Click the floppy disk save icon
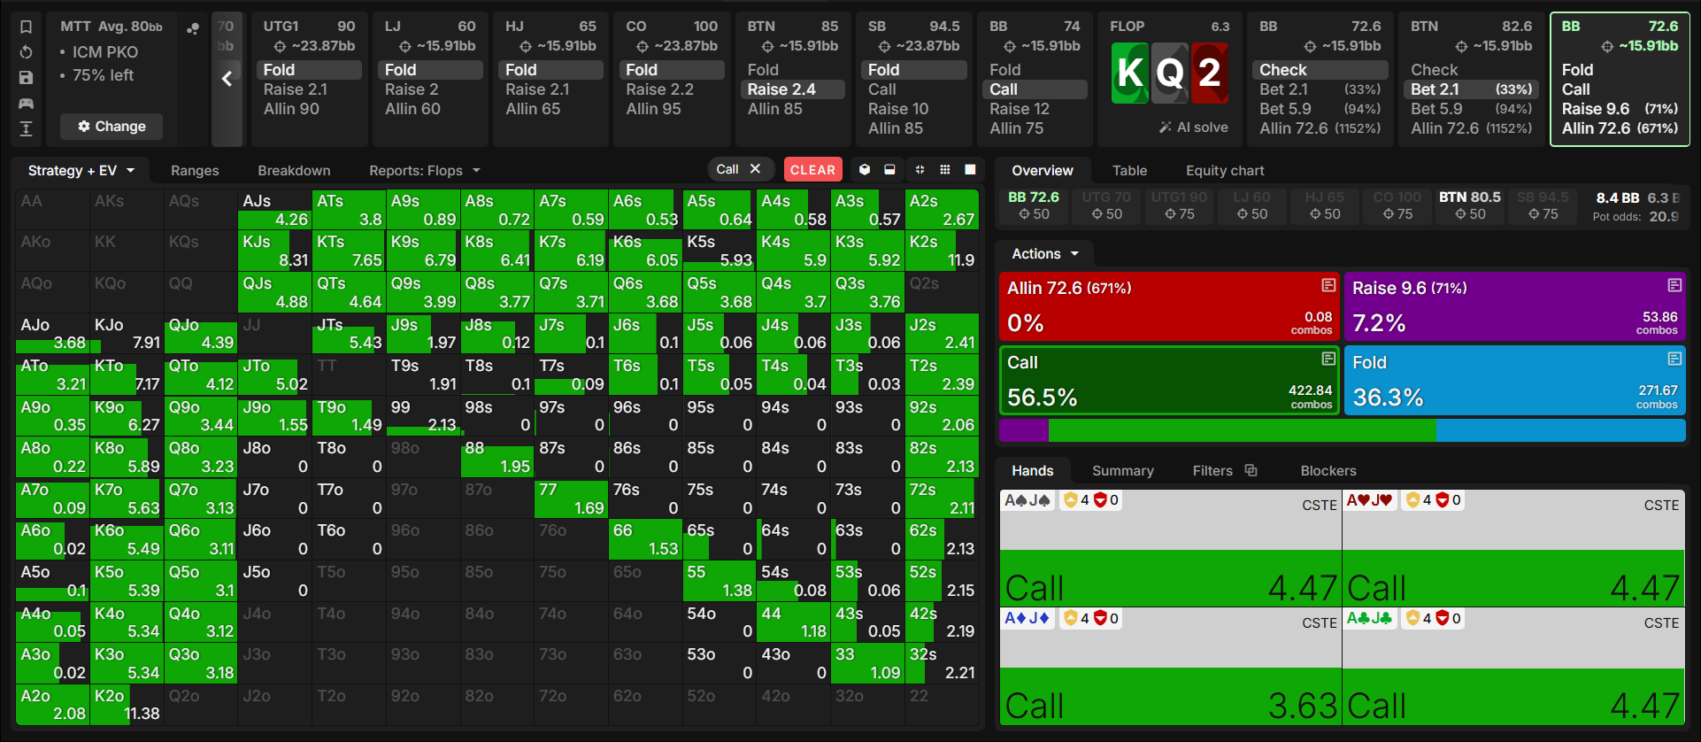Image resolution: width=1701 pixels, height=742 pixels. (27, 78)
